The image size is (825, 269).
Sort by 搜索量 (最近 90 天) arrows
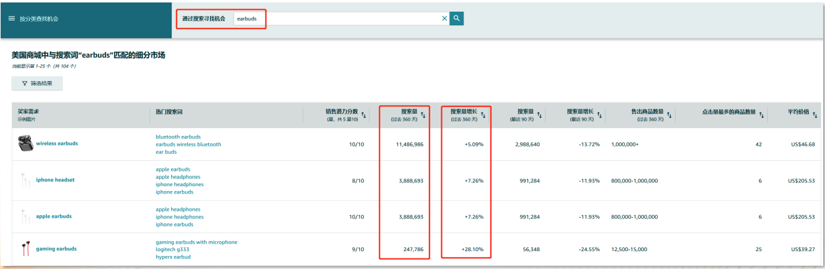coord(540,114)
